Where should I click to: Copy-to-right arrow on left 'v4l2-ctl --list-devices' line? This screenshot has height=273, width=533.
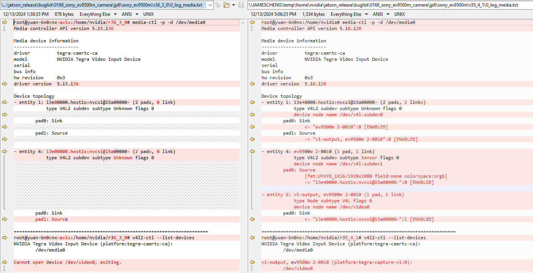coord(5,238)
